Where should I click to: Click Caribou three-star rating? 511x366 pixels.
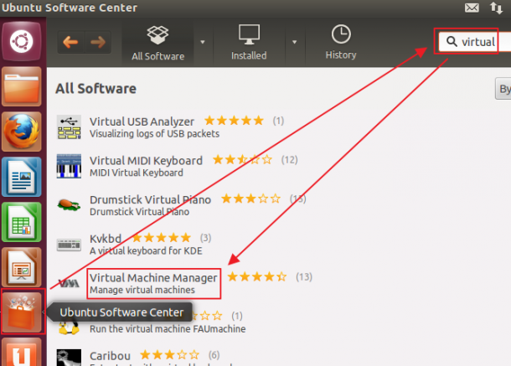(170, 355)
